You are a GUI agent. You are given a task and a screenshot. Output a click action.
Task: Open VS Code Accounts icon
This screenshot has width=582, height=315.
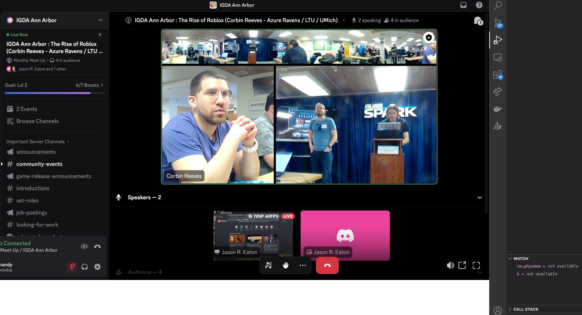point(498,310)
